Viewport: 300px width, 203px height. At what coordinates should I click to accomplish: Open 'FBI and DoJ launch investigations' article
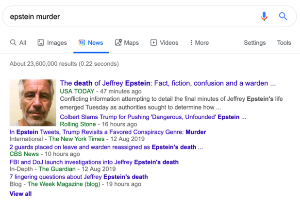tap(94, 162)
